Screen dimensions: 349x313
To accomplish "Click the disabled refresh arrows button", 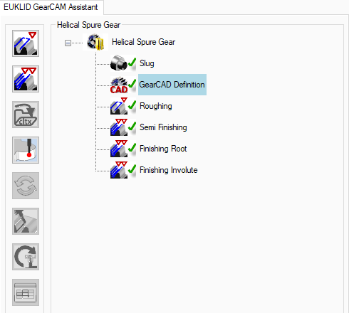I will 26,186.
